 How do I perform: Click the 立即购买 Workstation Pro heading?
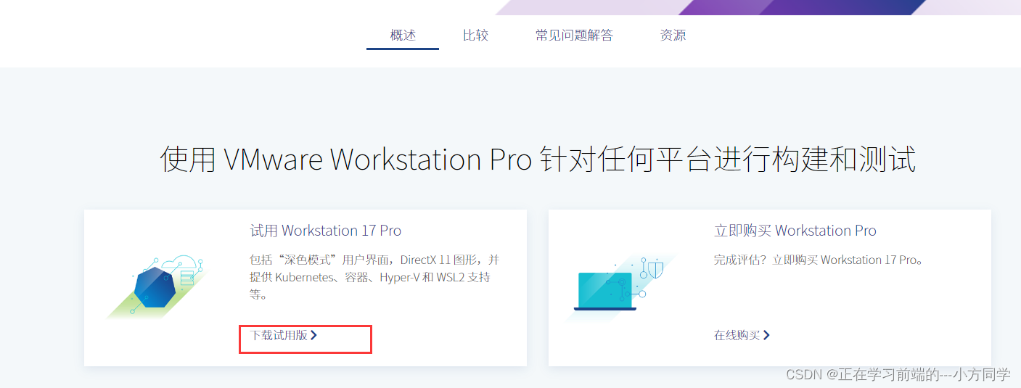coord(795,231)
